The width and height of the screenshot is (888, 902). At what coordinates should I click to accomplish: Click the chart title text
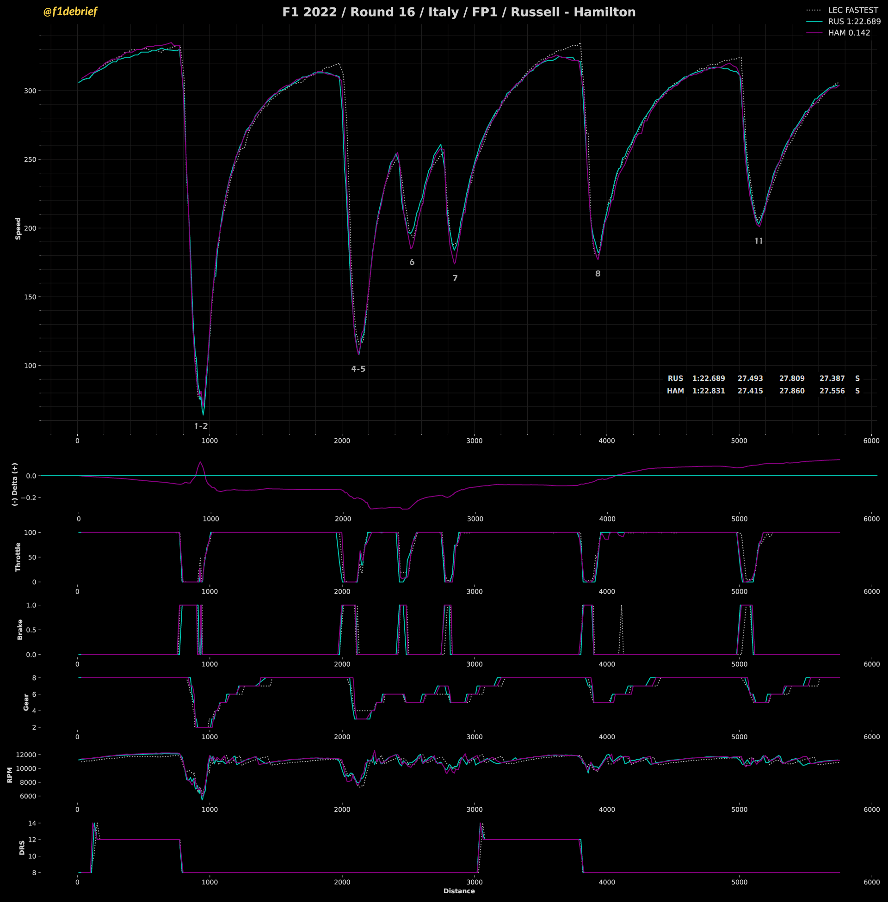458,12
